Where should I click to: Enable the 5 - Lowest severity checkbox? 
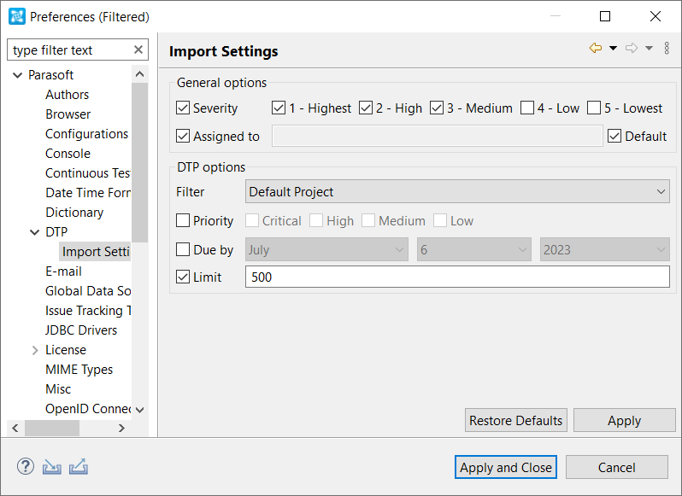(x=594, y=108)
